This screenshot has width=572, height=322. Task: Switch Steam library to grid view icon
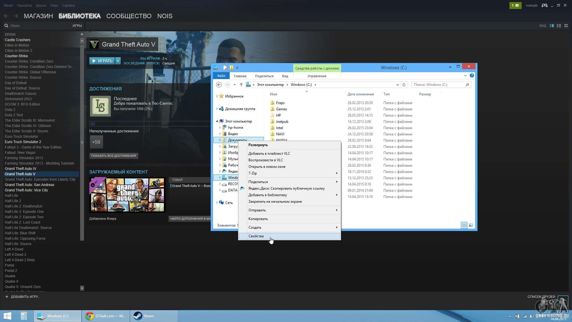point(566,26)
